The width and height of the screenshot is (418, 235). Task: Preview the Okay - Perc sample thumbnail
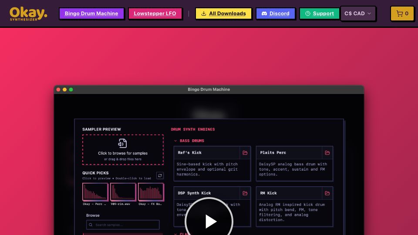click(95, 192)
